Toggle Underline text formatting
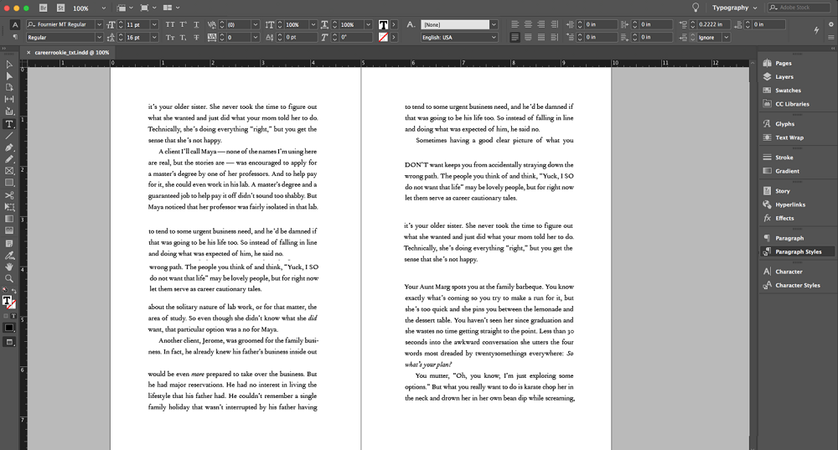The height and width of the screenshot is (450, 838). (195, 25)
